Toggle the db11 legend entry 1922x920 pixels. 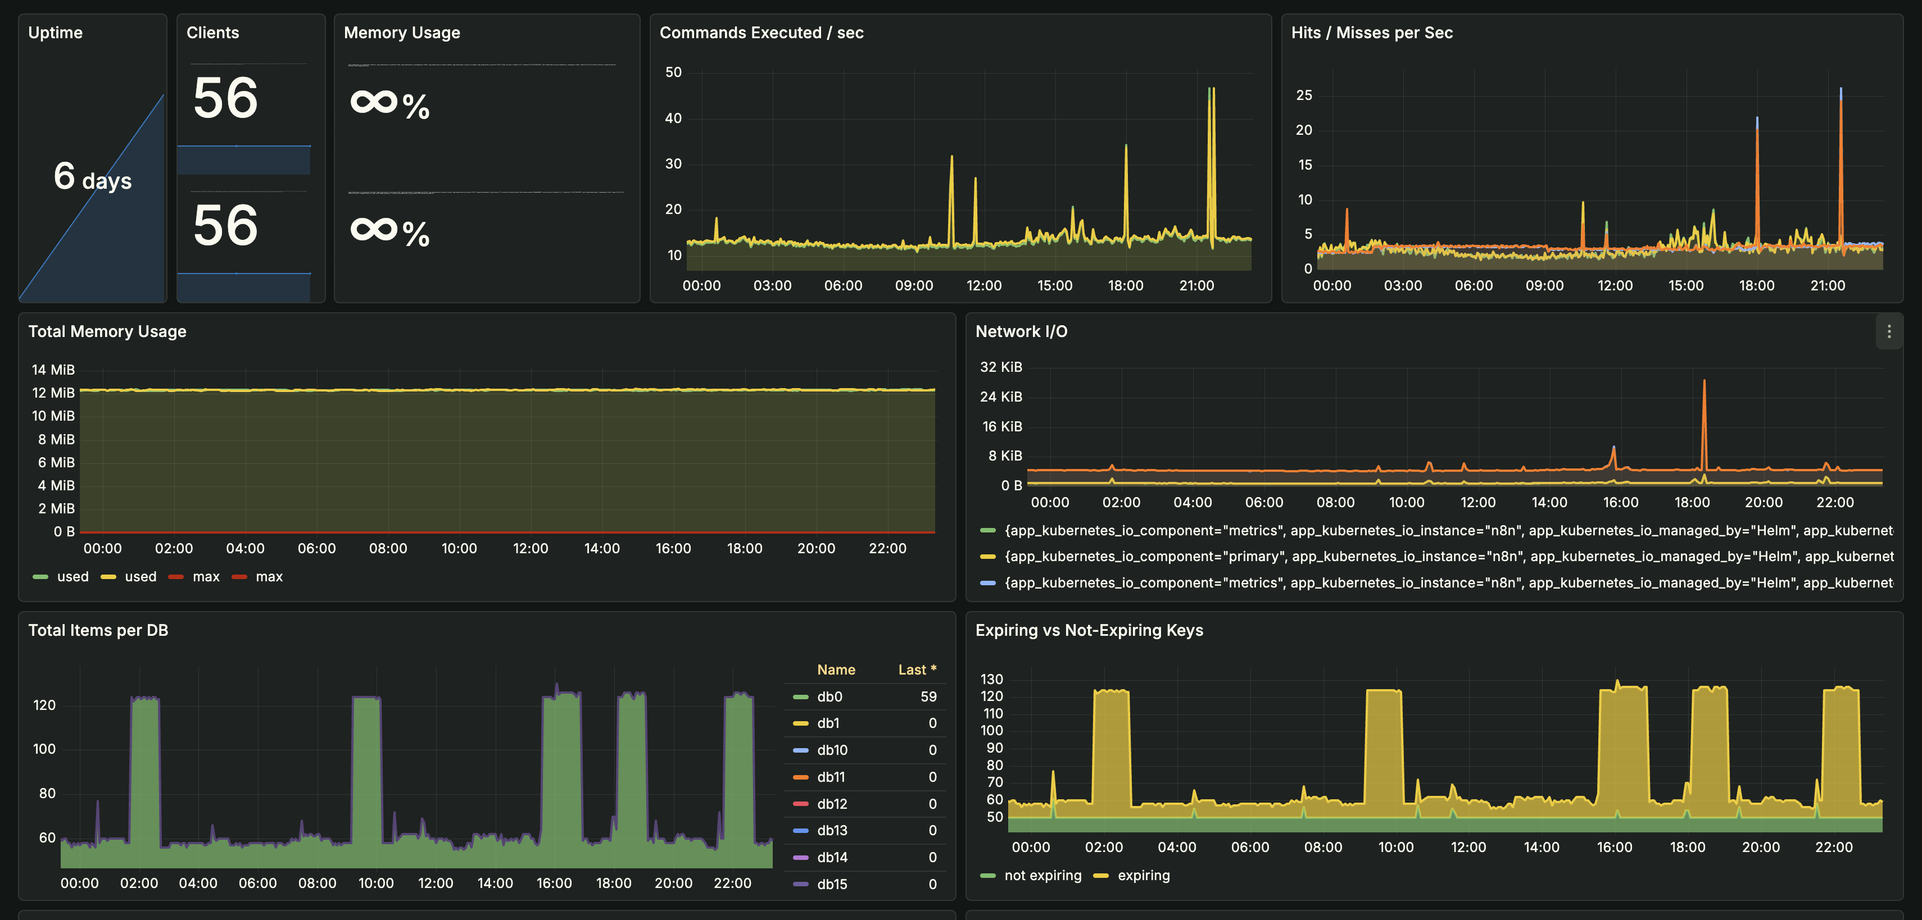point(831,776)
